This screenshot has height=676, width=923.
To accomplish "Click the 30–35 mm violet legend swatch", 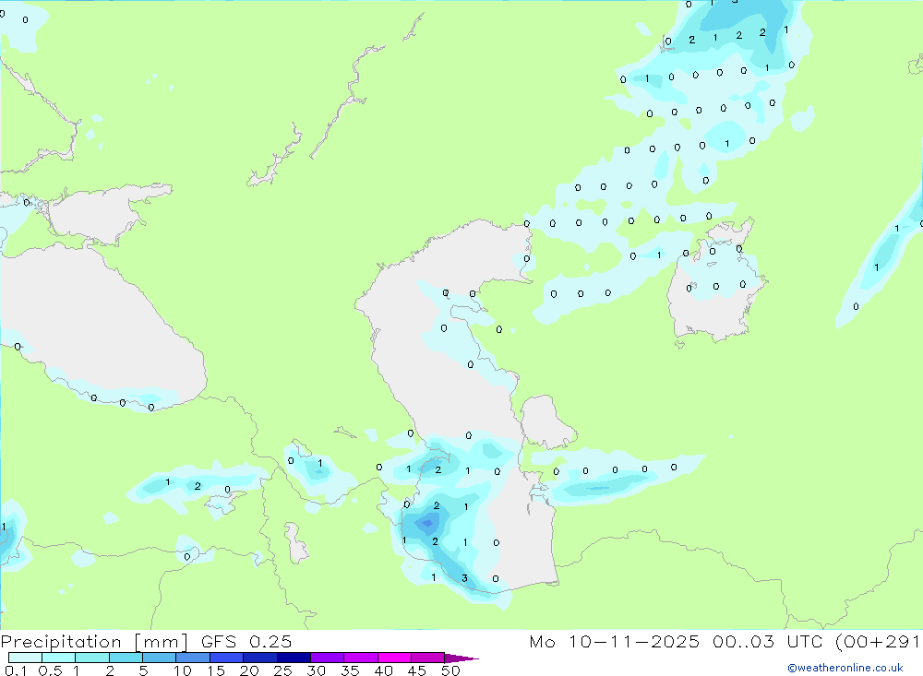I will click(328, 658).
